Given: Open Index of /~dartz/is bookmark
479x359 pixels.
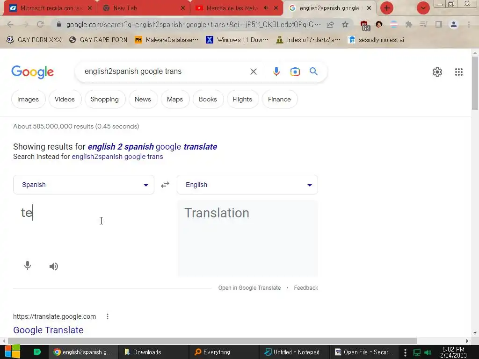Looking at the screenshot, I should click(x=308, y=40).
